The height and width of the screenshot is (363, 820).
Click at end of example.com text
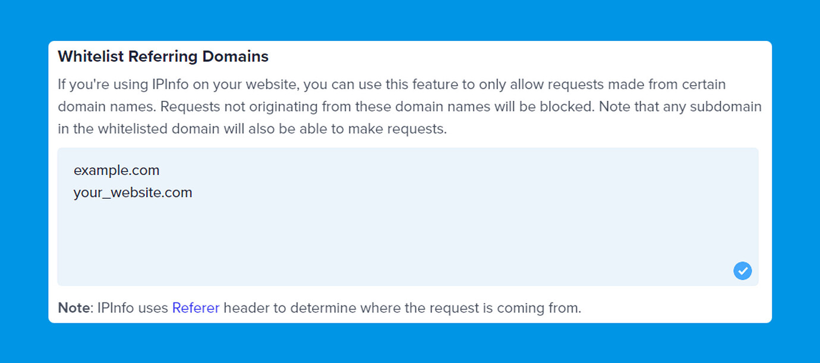160,171
